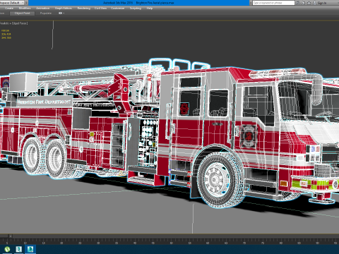339x254 pixels.
Task: Open the Civil View menu
Action: pyautogui.click(x=100, y=8)
